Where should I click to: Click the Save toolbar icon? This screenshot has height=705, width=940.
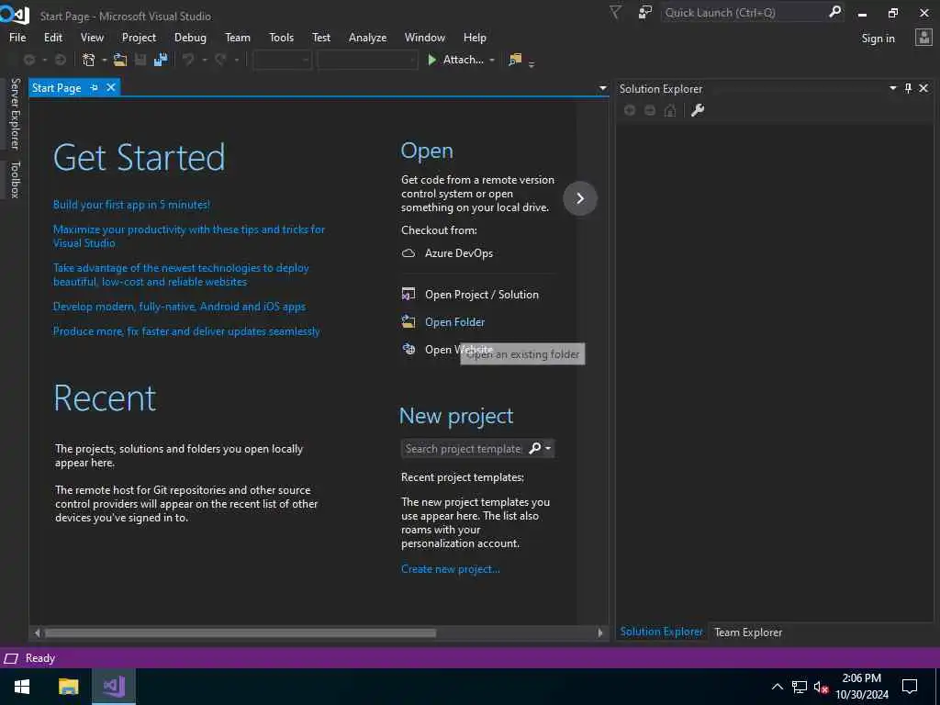(140, 60)
